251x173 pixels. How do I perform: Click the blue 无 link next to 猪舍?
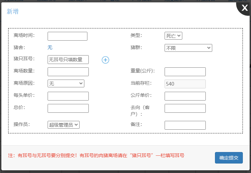pos(50,47)
